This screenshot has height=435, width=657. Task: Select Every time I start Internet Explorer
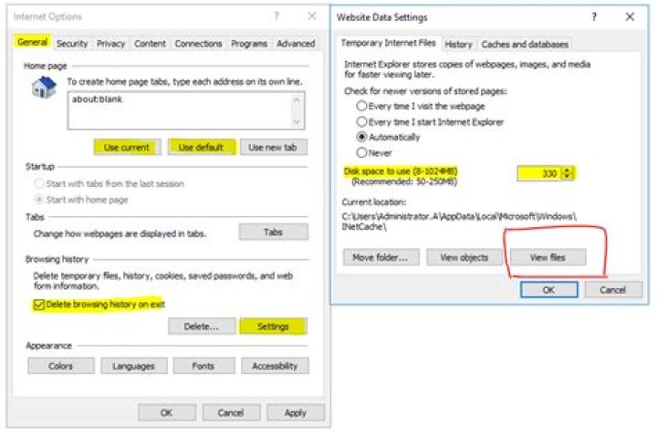click(361, 122)
